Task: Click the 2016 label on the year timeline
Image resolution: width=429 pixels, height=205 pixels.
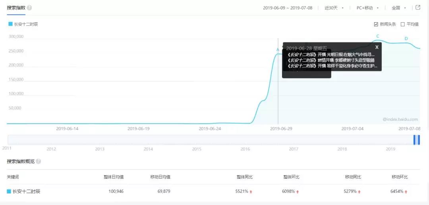Action: [x=245, y=149]
